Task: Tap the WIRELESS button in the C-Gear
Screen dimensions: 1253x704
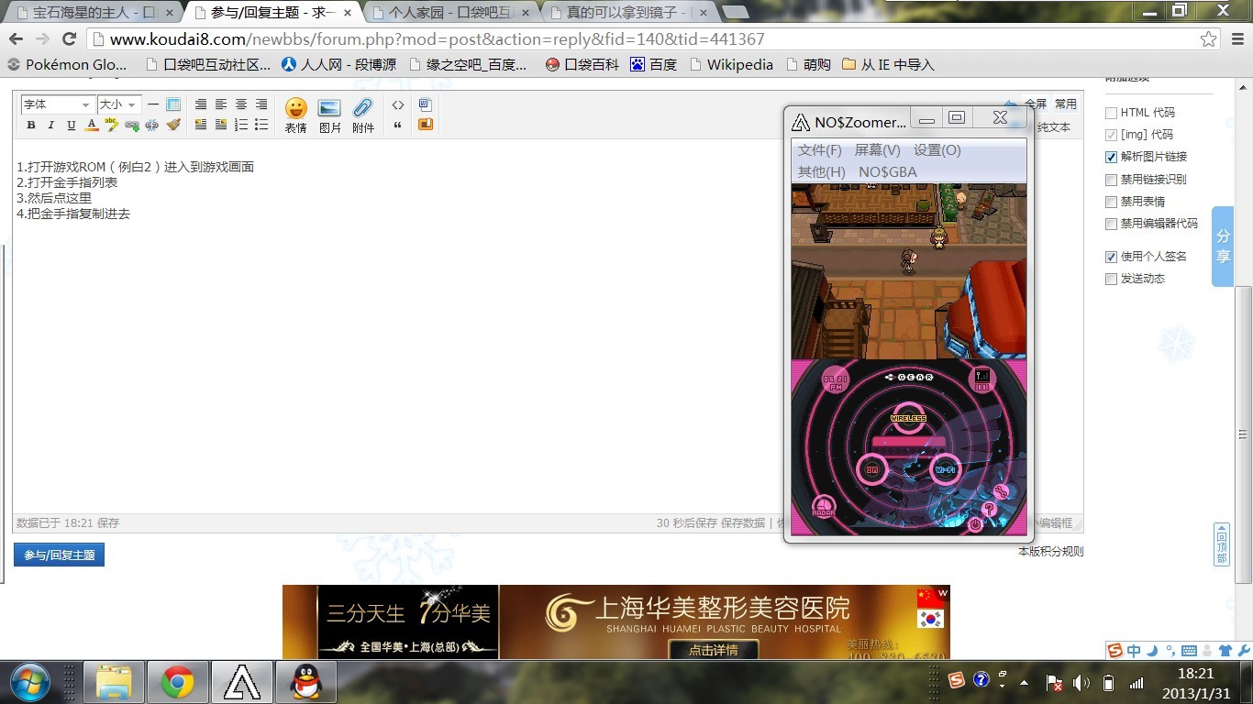Action: pos(908,418)
